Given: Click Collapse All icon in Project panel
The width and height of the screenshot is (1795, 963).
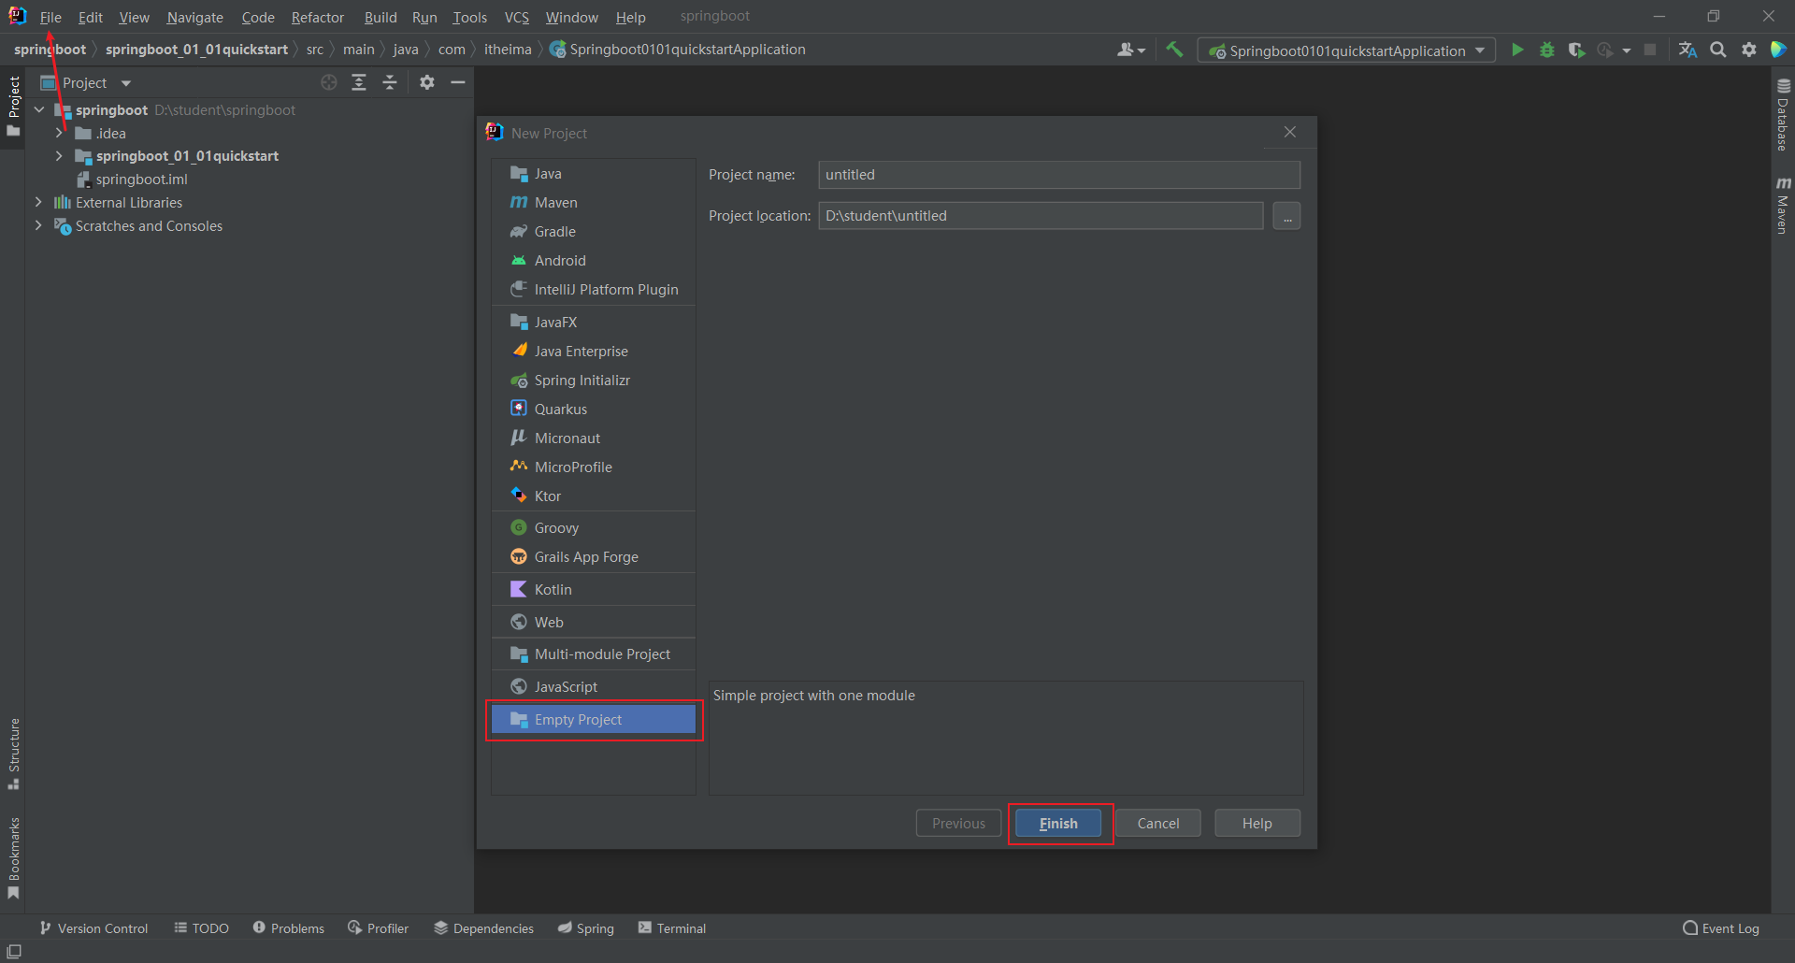Looking at the screenshot, I should point(390,82).
